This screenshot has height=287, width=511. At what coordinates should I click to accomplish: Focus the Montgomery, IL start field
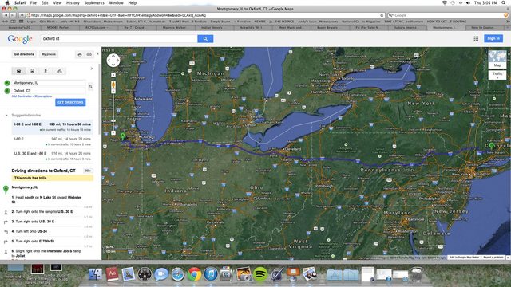49,83
